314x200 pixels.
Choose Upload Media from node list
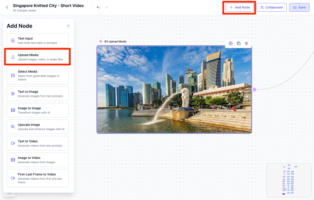point(38,57)
